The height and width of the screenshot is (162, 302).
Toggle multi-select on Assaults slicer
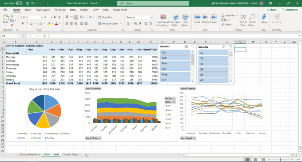coord(224,47)
